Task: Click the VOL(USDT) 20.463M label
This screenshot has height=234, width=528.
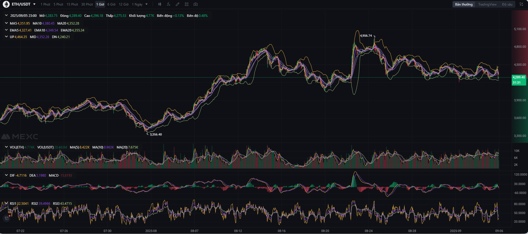Action: (x=52, y=147)
